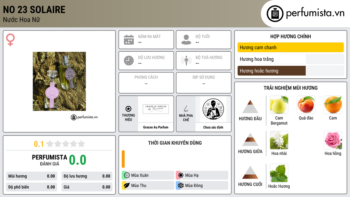Viewport: 350px width, 197px height.
Task: Click the five-star rating row
Action: [66, 144]
